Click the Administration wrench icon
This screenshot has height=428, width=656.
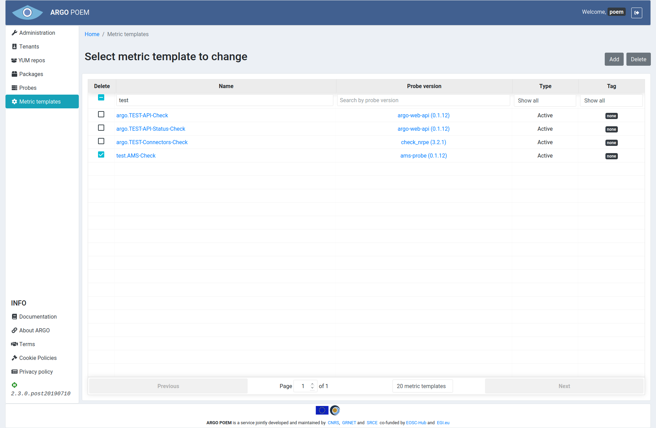(14, 33)
